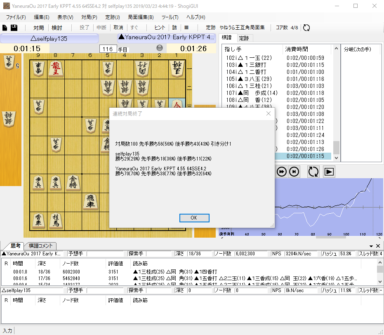Click the fast-forward button below the move list
This screenshot has height=335, width=384.
pyautogui.click(x=281, y=172)
